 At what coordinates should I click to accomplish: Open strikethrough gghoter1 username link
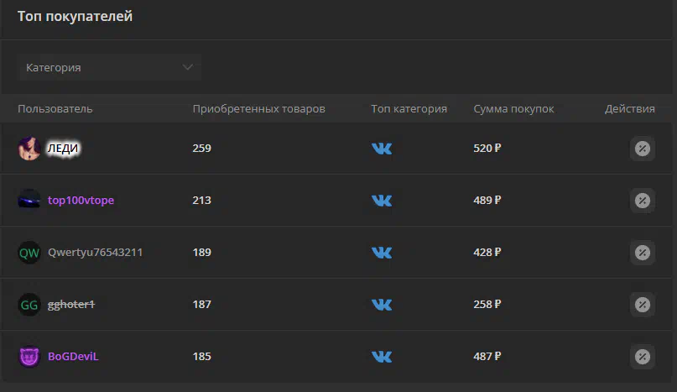(x=70, y=305)
